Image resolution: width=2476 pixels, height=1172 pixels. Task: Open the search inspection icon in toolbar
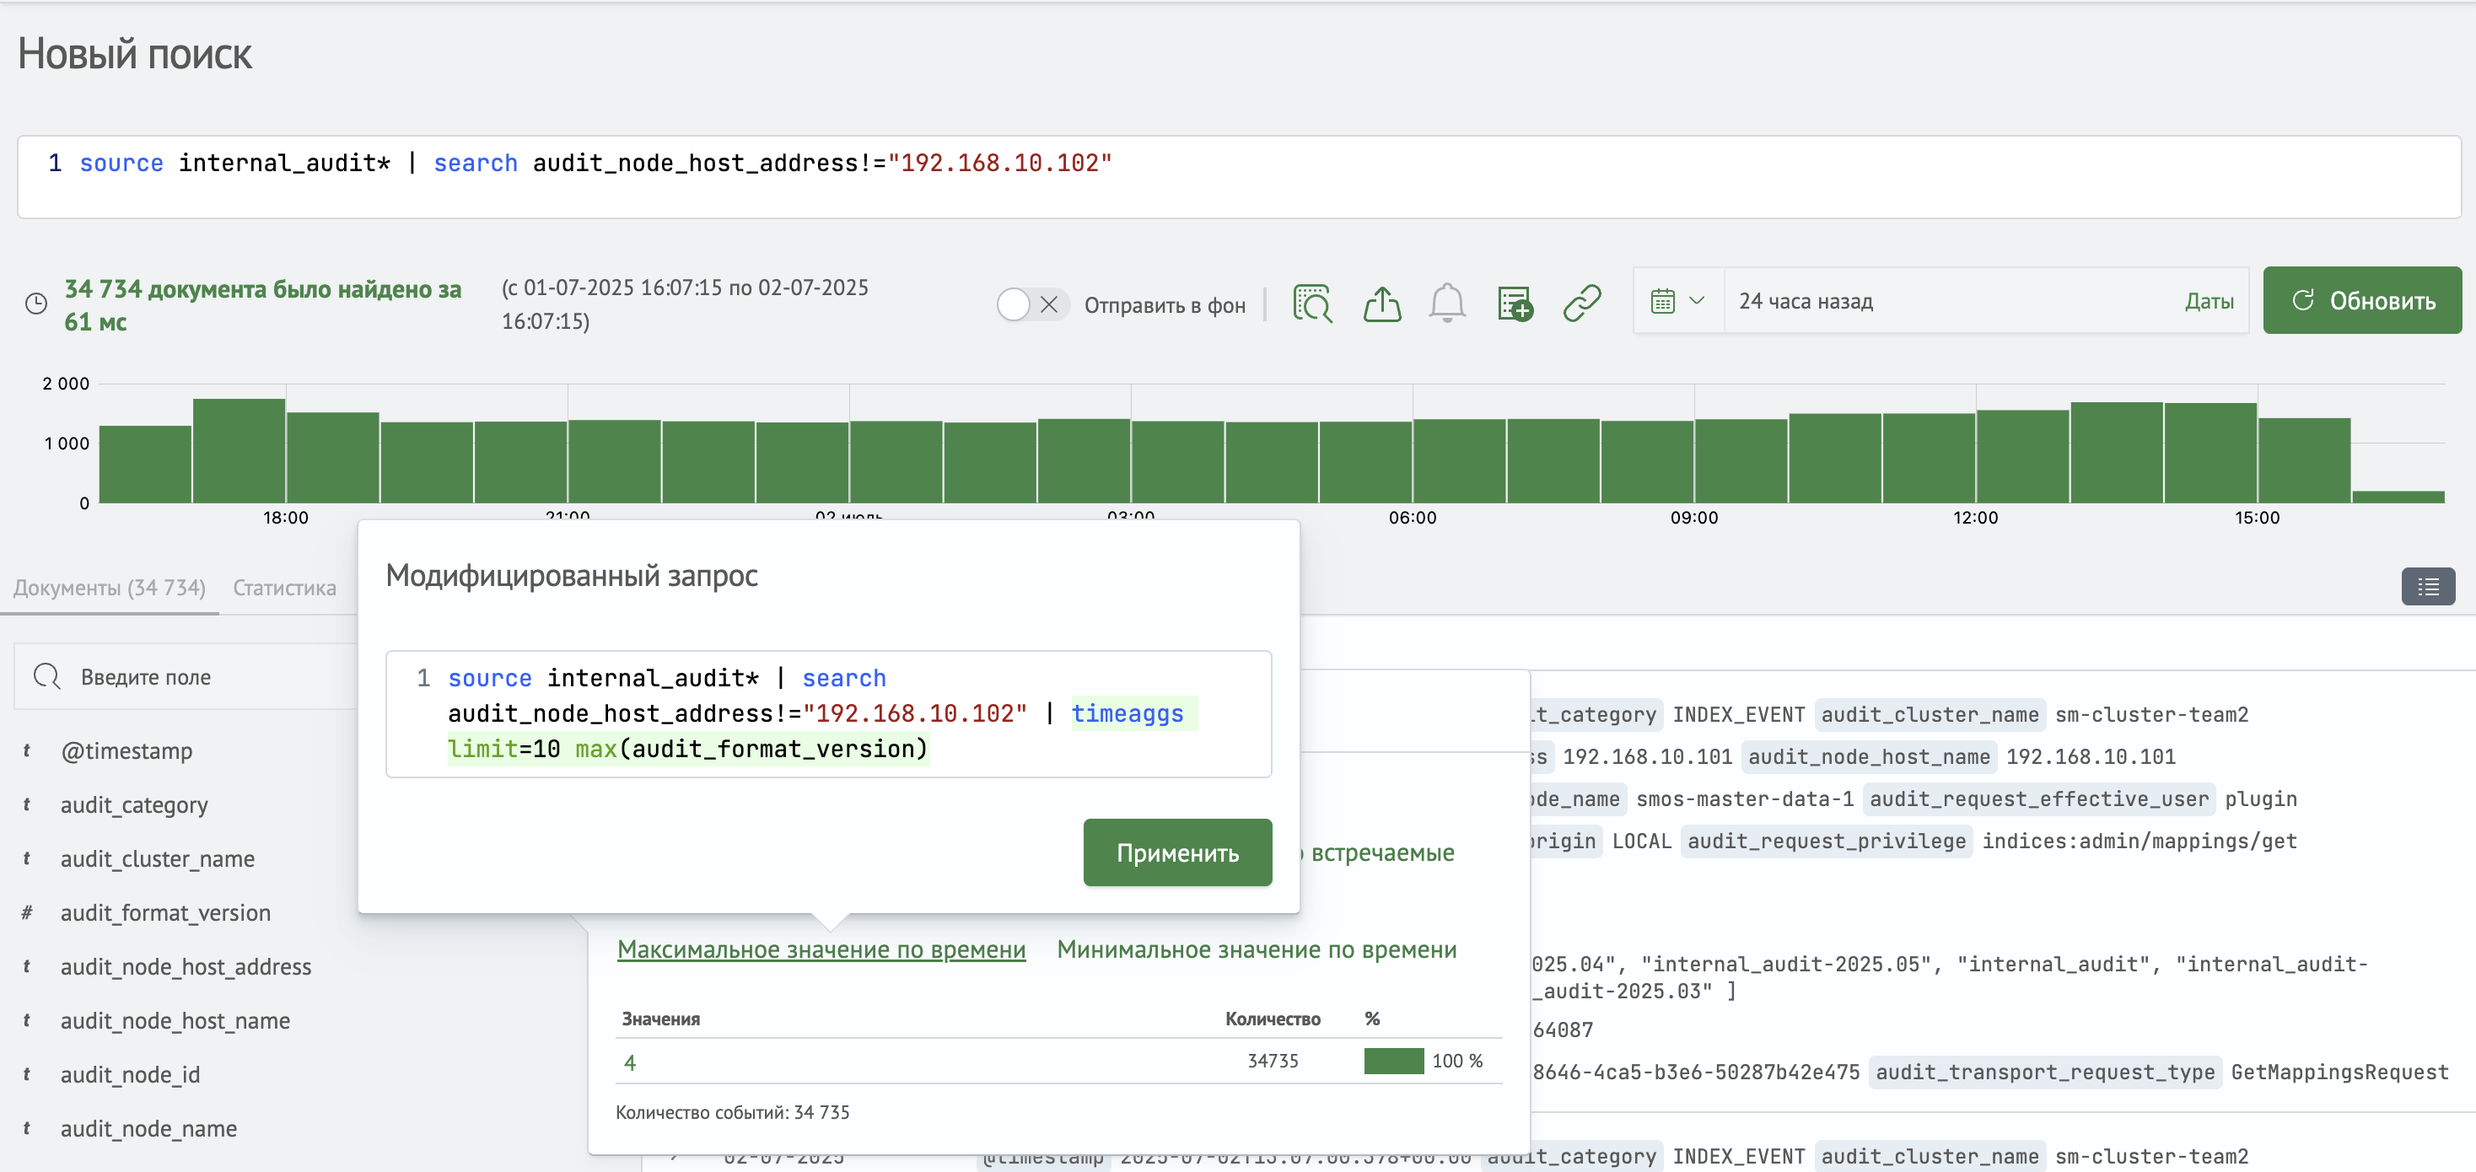[1313, 304]
